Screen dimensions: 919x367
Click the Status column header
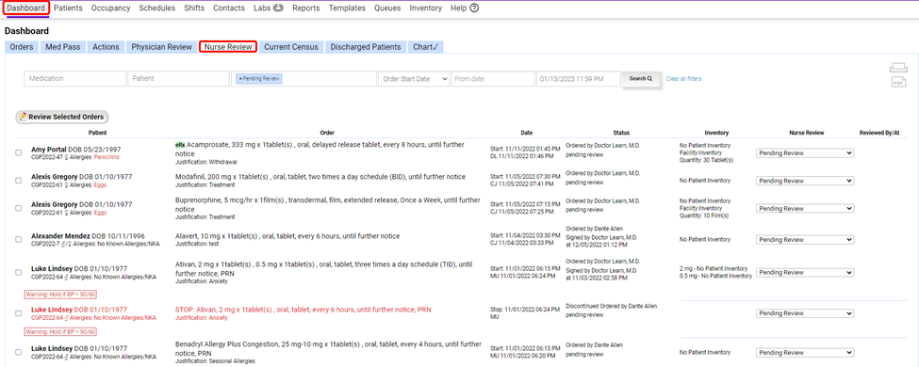(621, 133)
